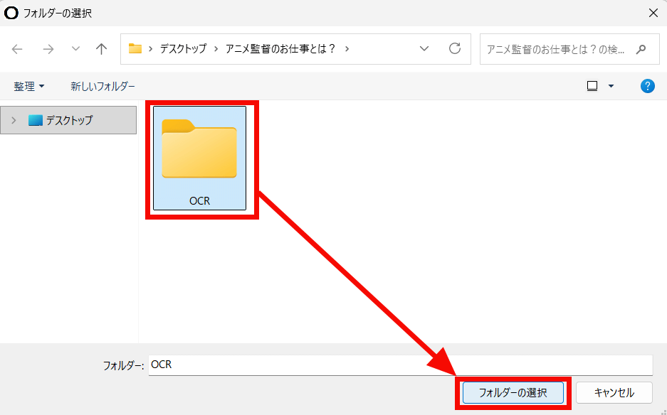Select デスクトップ in the address path

click(183, 49)
